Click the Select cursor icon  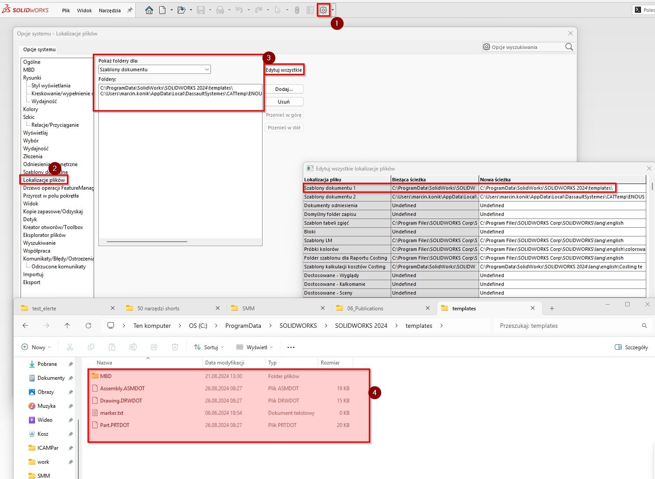[x=277, y=10]
